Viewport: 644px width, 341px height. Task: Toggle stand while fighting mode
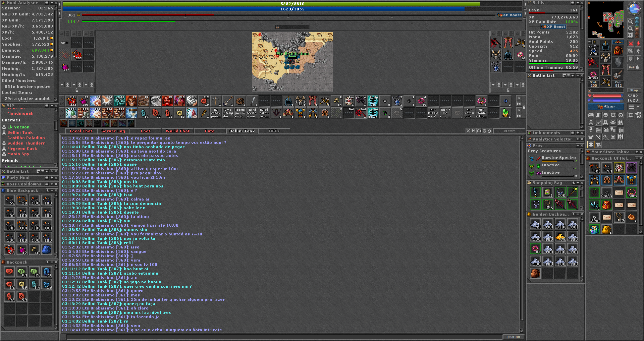[638, 44]
